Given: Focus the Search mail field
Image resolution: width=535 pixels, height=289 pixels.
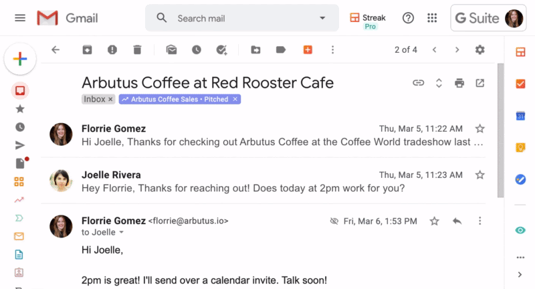Looking at the screenshot, I should click(x=242, y=18).
